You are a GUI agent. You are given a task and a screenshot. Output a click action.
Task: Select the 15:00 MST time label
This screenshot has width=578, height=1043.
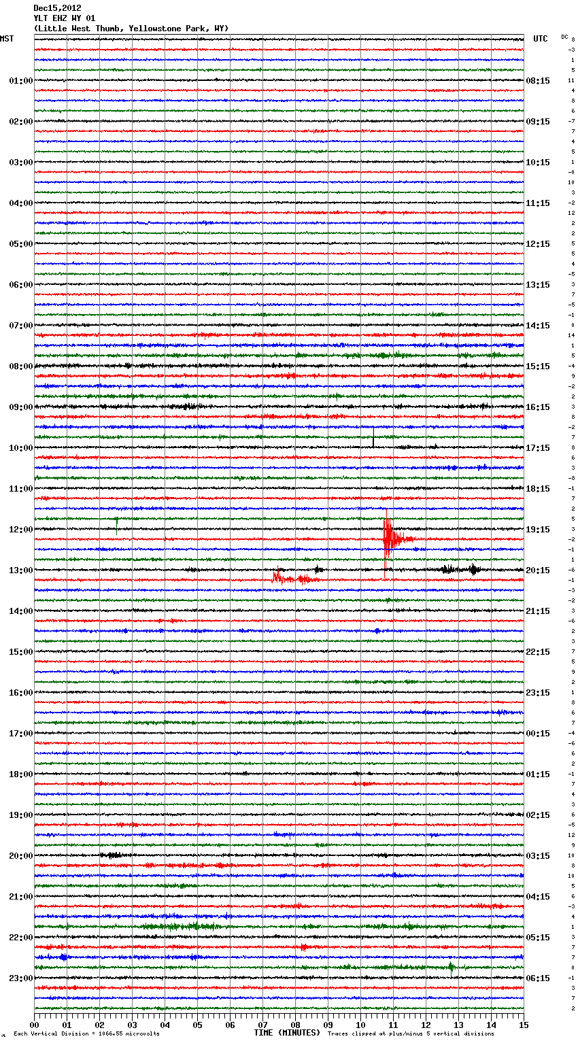21,652
